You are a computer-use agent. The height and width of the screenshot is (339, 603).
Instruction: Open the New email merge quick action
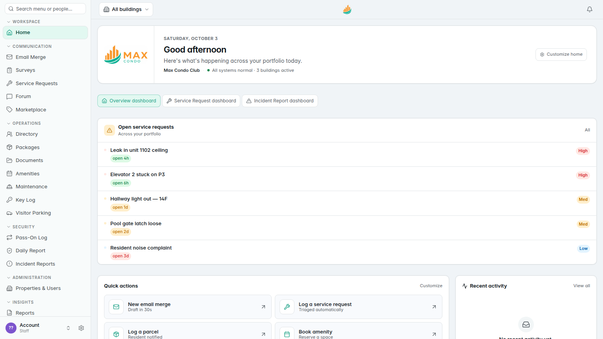click(188, 307)
